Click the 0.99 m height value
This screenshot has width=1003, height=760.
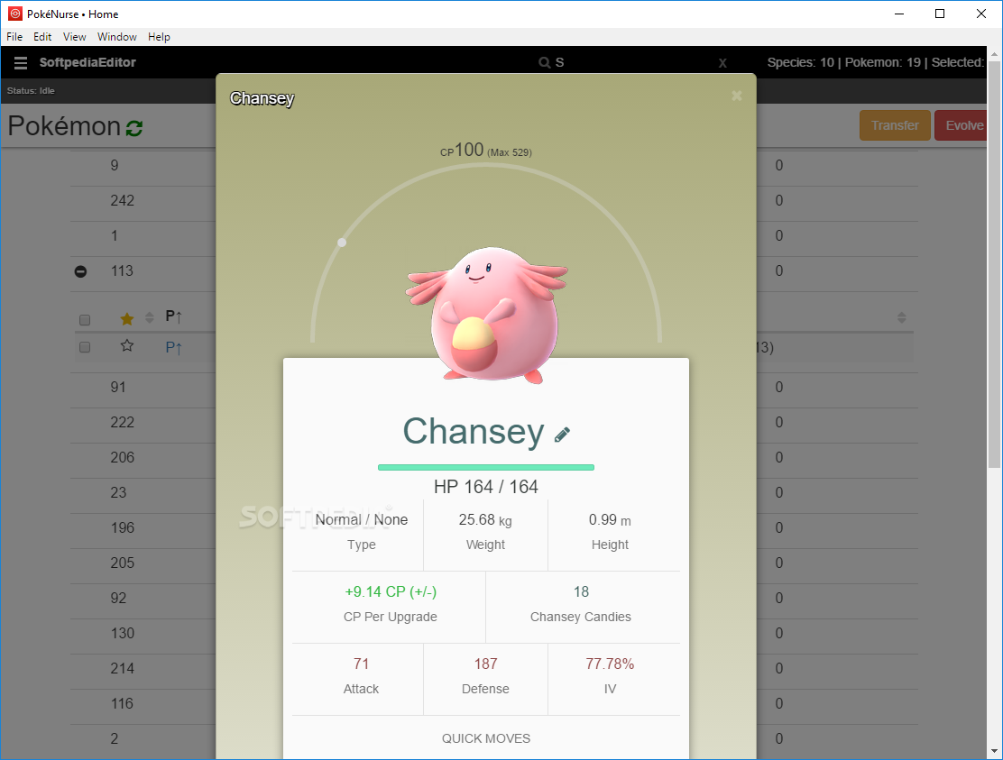611,520
